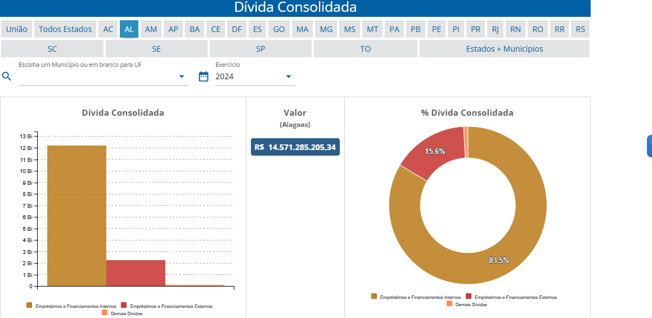Click the search magnifier icon
Screen dimensions: 652x318
(7, 76)
